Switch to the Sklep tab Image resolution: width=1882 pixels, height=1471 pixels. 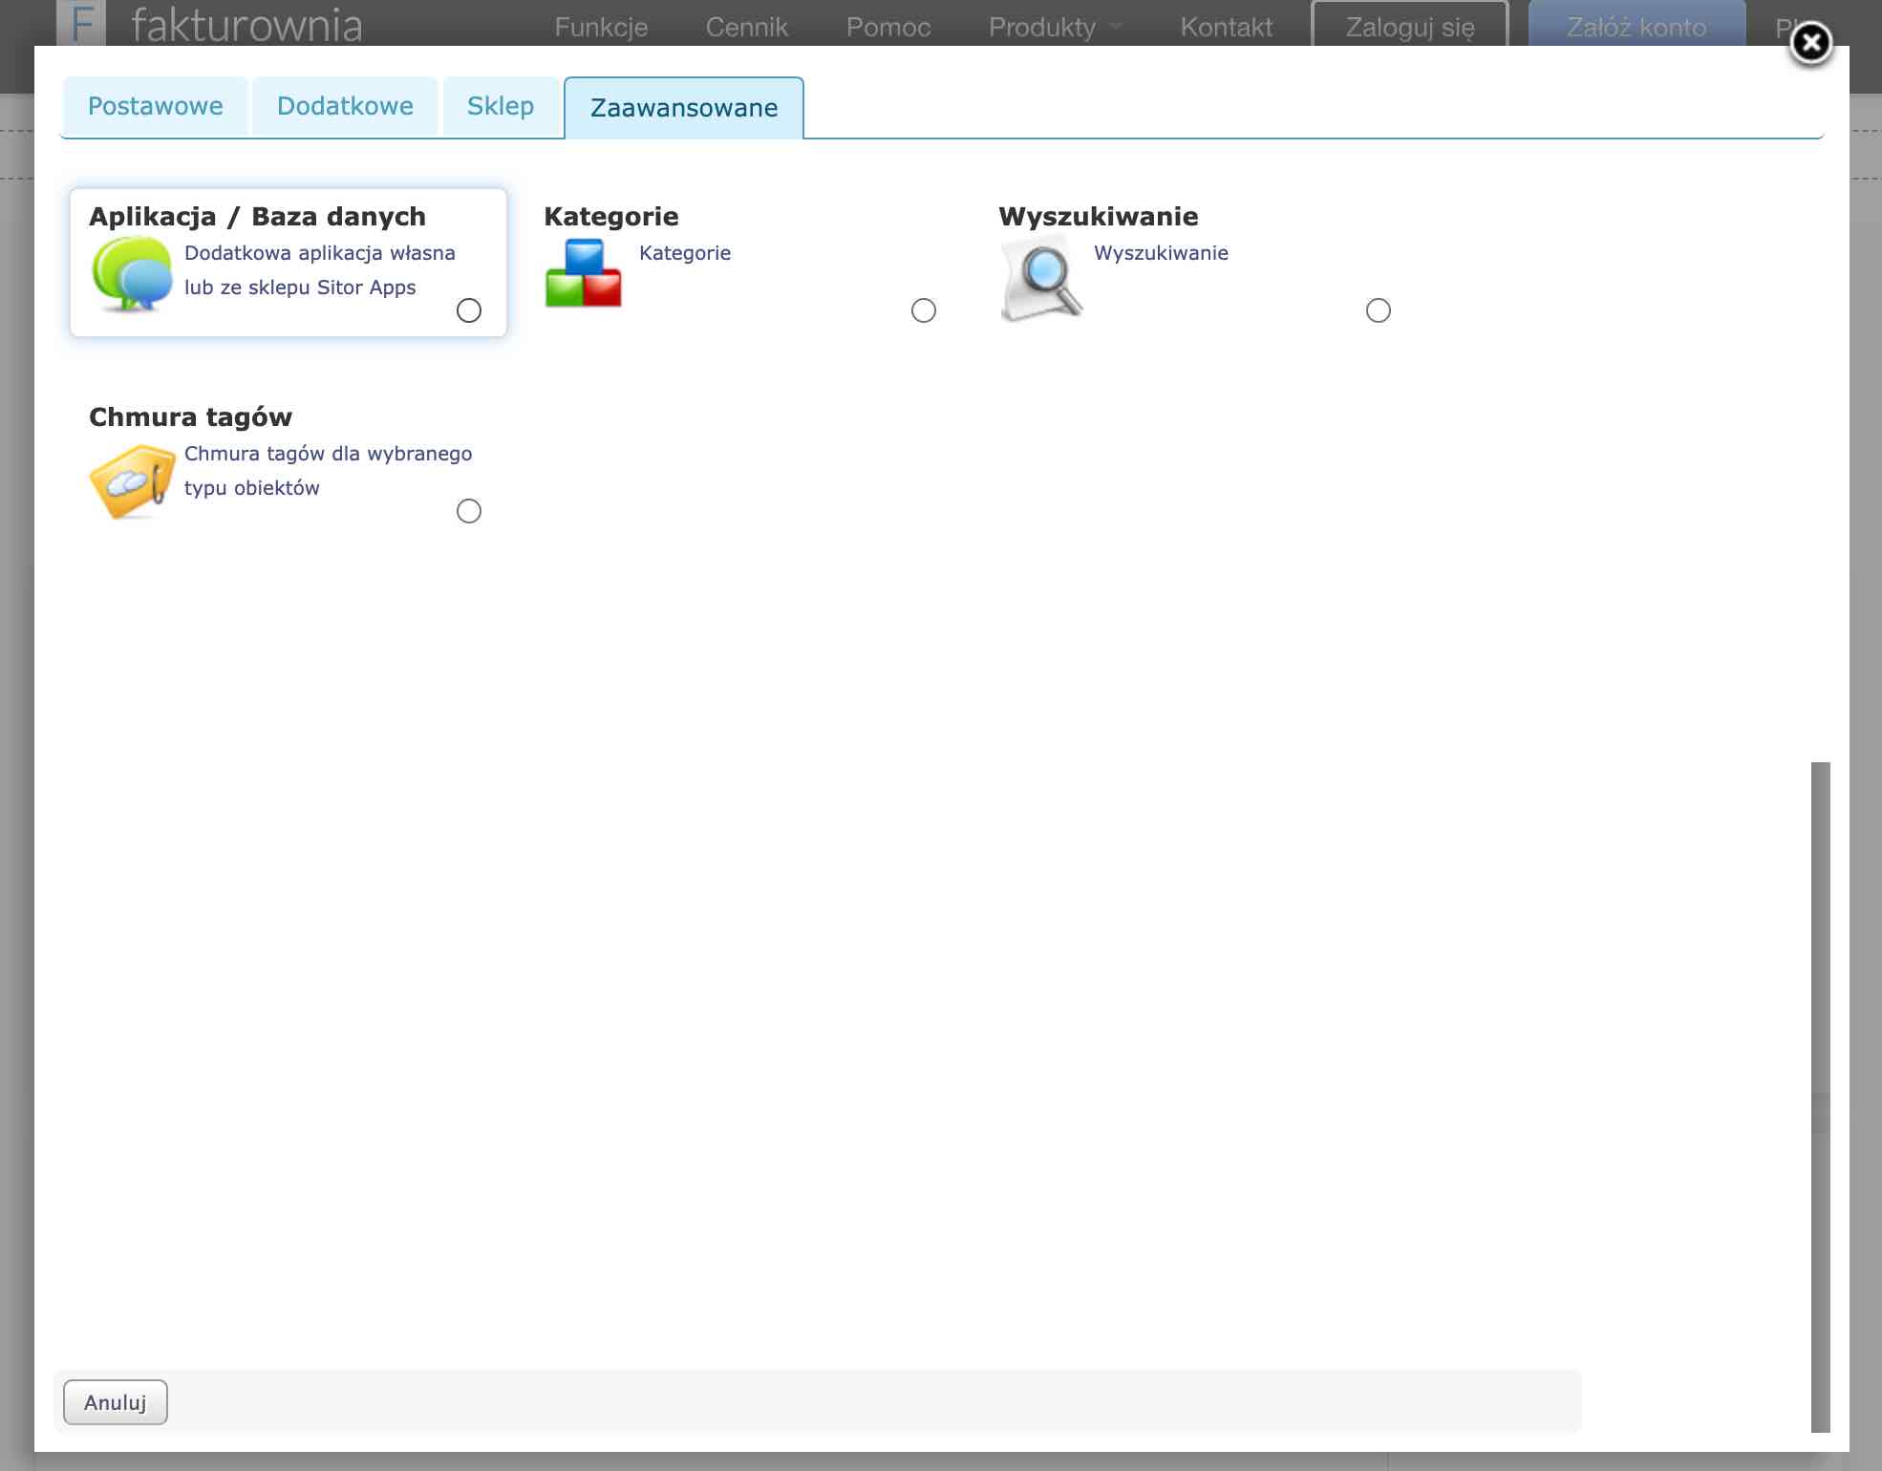click(x=500, y=106)
